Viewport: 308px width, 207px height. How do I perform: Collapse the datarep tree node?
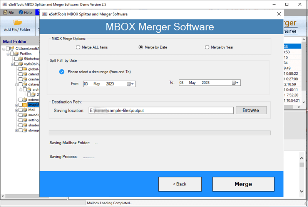point(17,84)
